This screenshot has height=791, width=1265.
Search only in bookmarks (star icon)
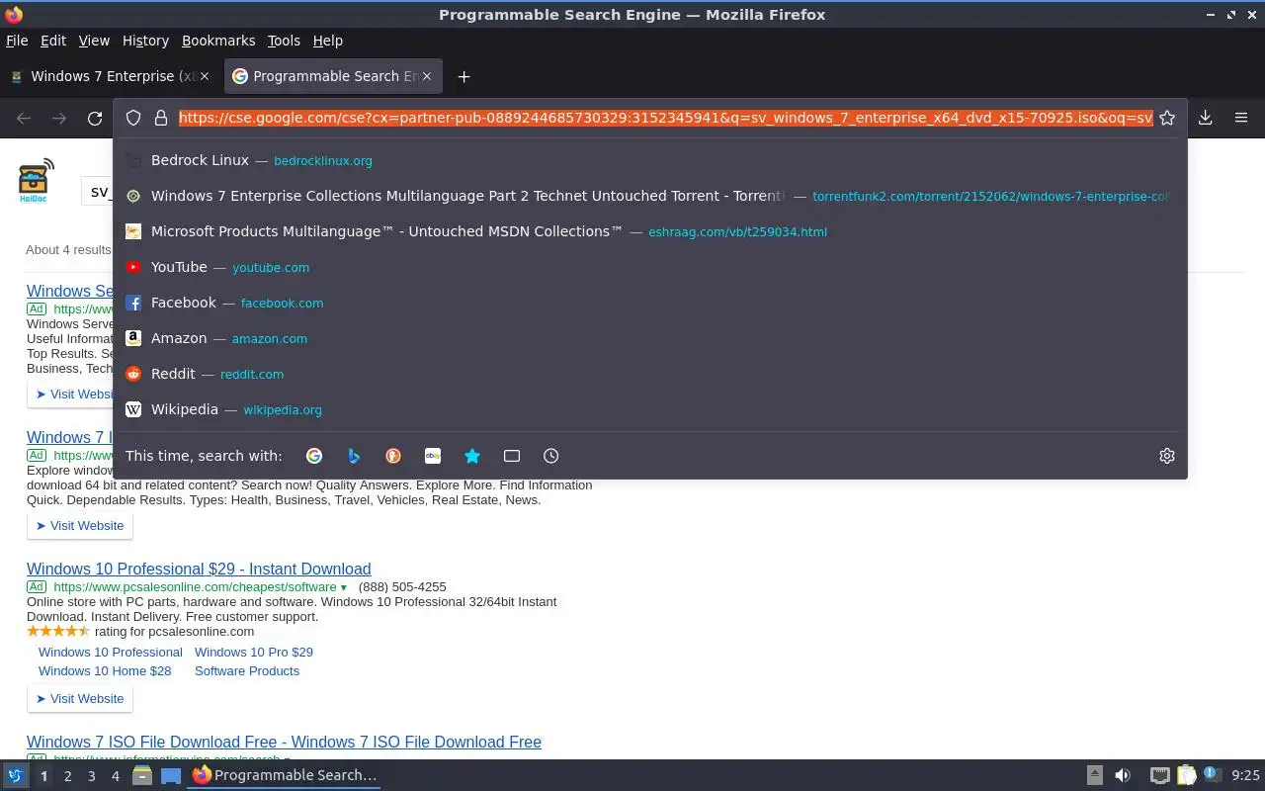pyautogui.click(x=472, y=456)
